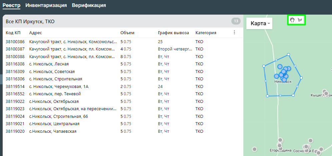Screen dimensions: 332x156
Task: Click the Объем column header
Action: (127, 33)
